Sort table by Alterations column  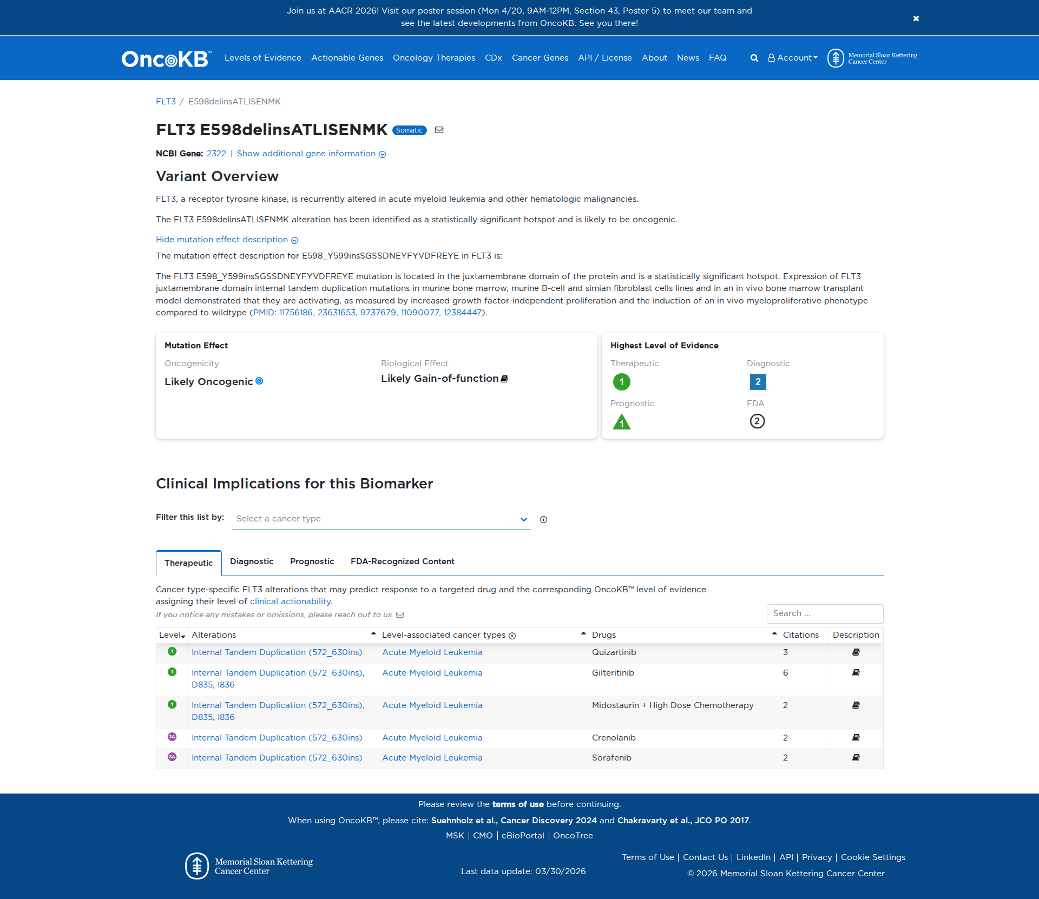click(x=284, y=635)
